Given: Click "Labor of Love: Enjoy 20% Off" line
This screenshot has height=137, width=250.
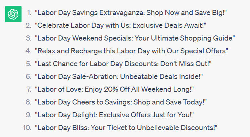Looking at the screenshot, I should coord(114,90).
